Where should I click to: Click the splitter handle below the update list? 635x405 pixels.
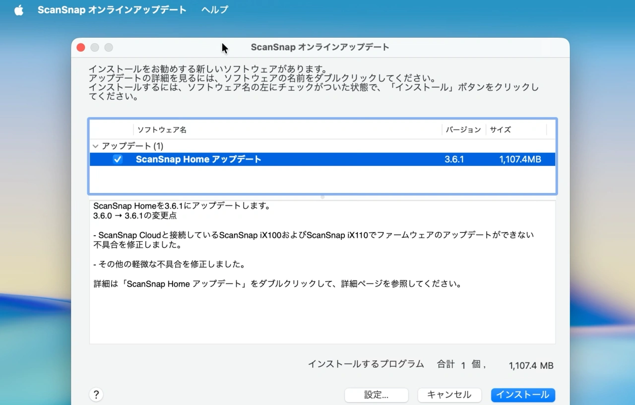pos(322,197)
